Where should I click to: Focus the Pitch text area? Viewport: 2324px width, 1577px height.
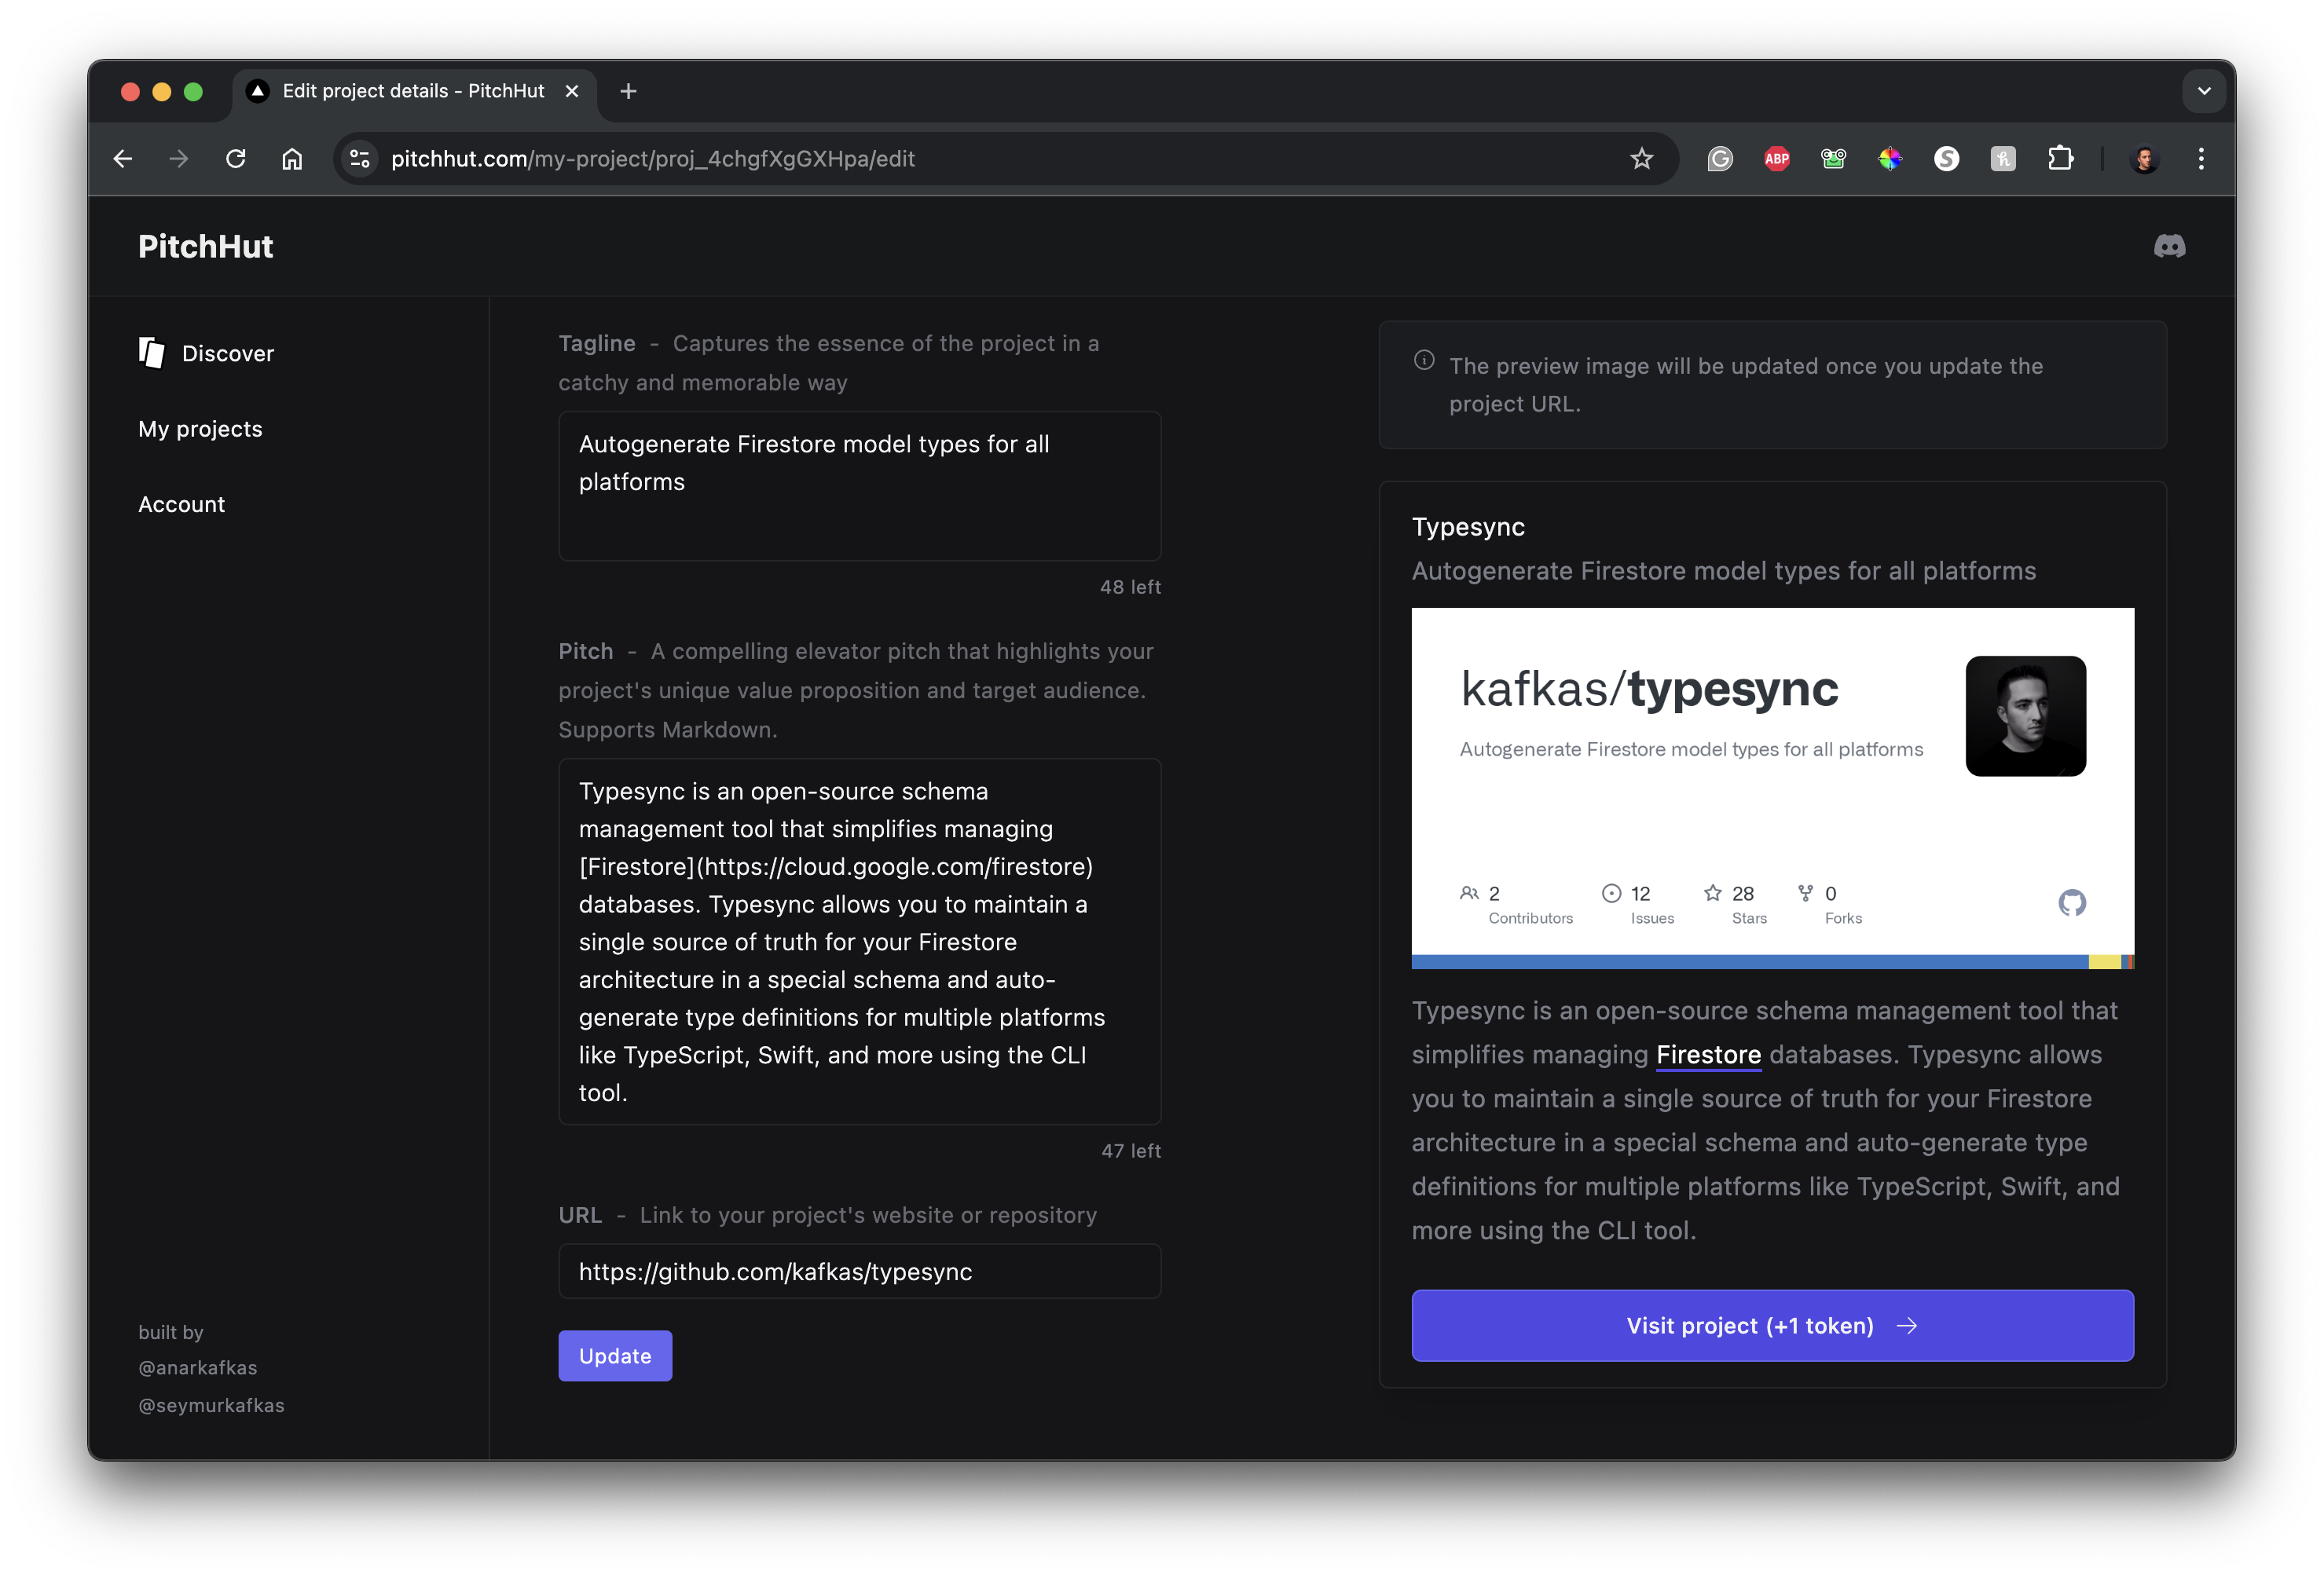[860, 942]
